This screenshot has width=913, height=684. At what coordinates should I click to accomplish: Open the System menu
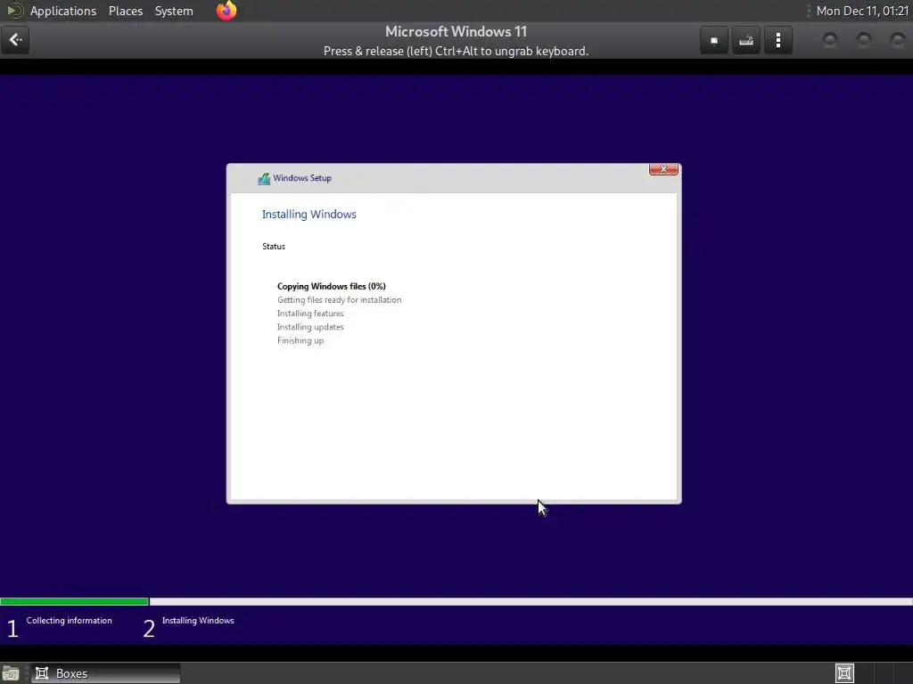174,11
